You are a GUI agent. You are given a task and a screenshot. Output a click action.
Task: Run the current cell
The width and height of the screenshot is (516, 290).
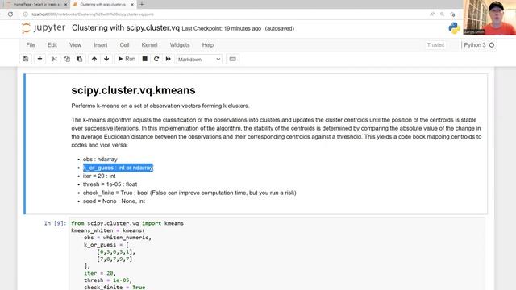(127, 59)
